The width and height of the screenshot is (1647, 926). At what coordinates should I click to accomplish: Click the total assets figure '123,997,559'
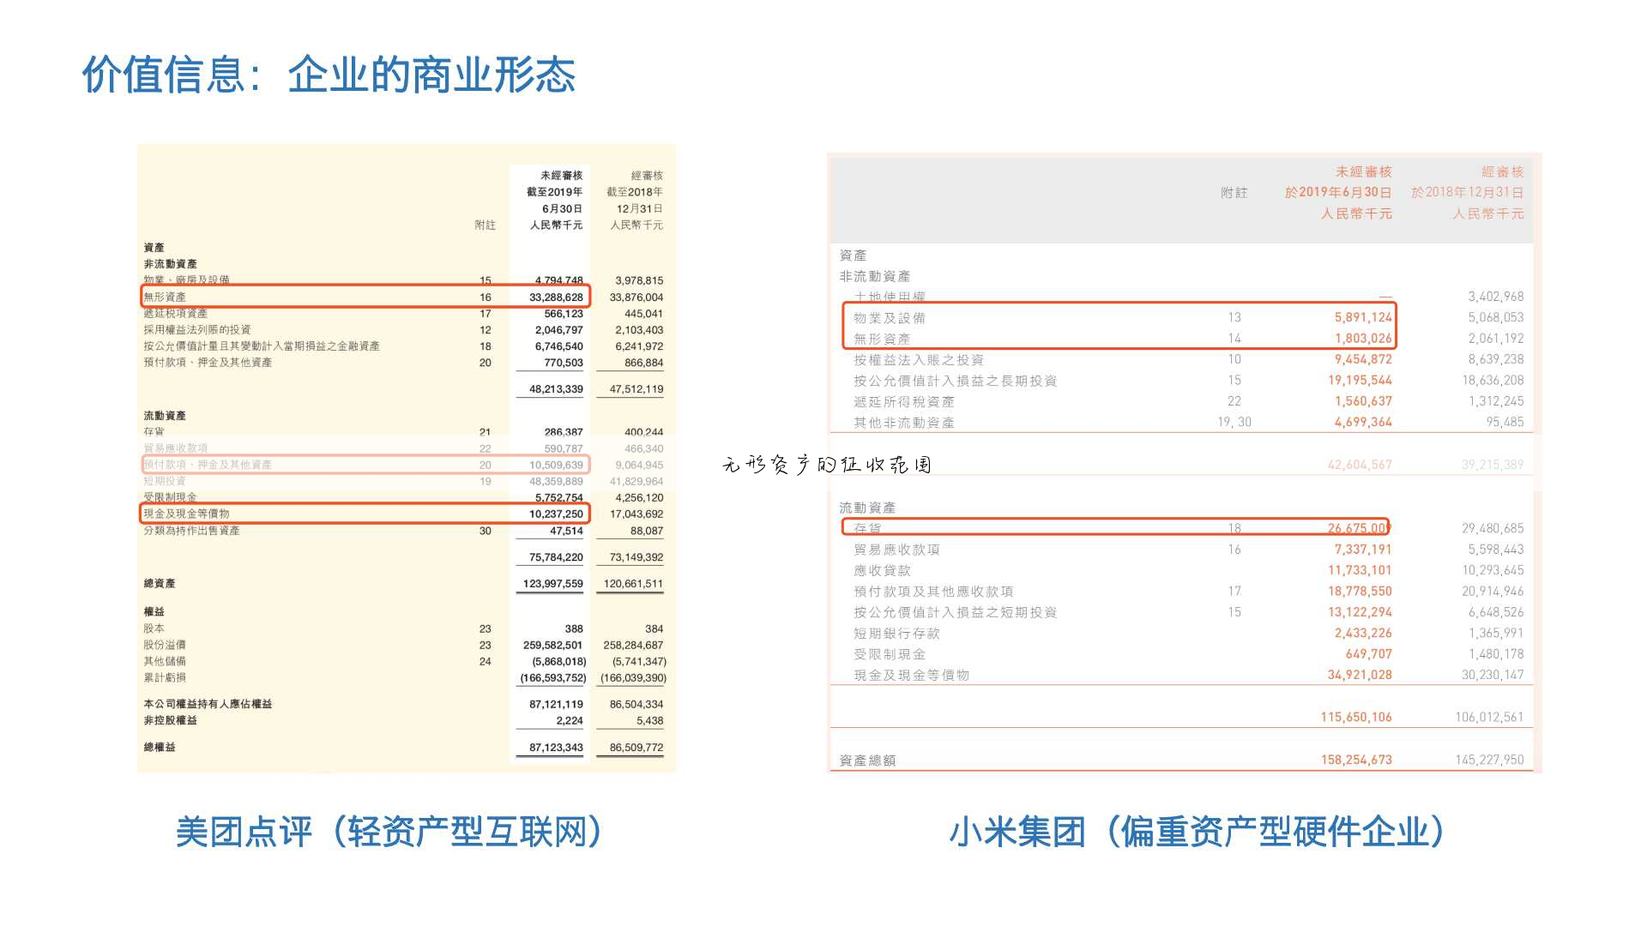point(552,584)
